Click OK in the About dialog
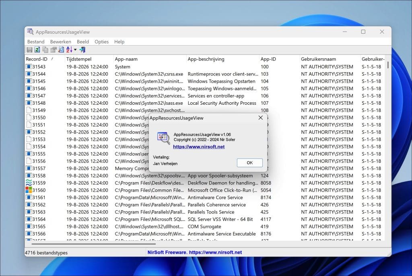This screenshot has height=276, width=412. pyautogui.click(x=249, y=162)
